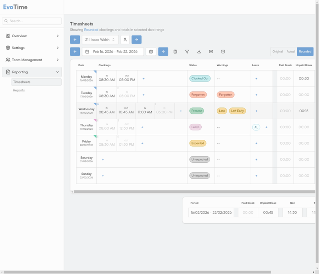Click Friday Expected status badge
The width and height of the screenshot is (319, 274).
[198, 143]
